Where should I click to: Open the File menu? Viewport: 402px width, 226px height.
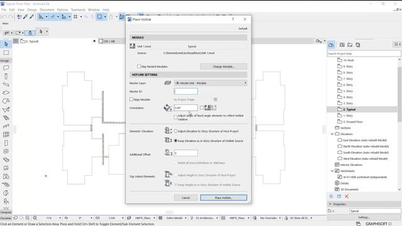[x=4, y=10]
